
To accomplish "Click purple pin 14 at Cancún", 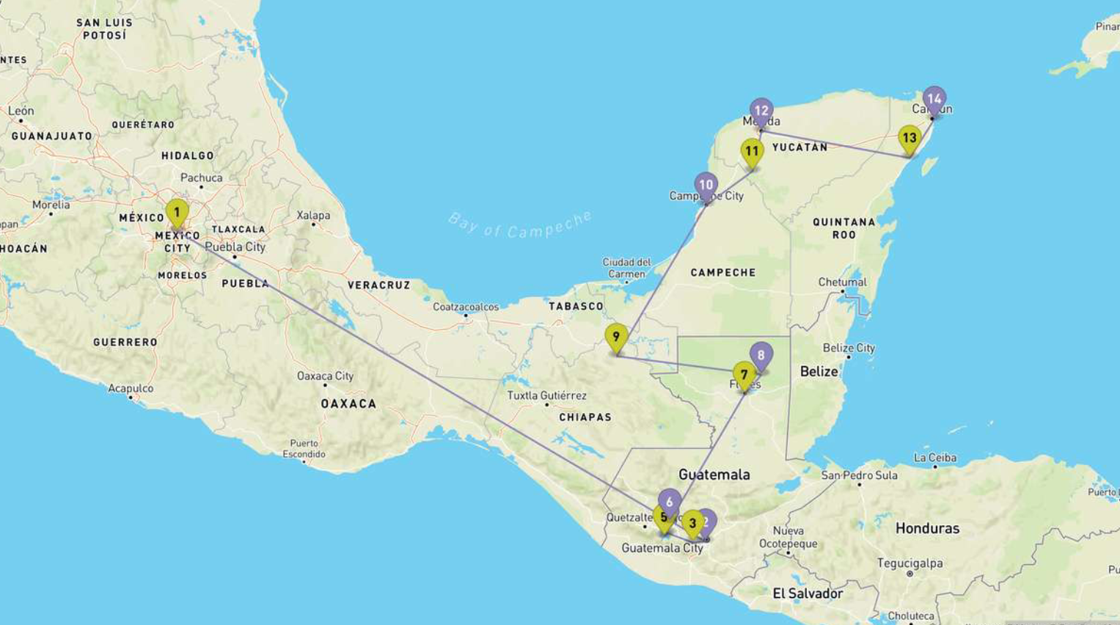I will coord(934,99).
